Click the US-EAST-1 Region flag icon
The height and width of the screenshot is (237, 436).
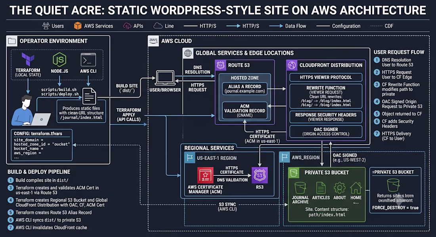[x=189, y=158]
